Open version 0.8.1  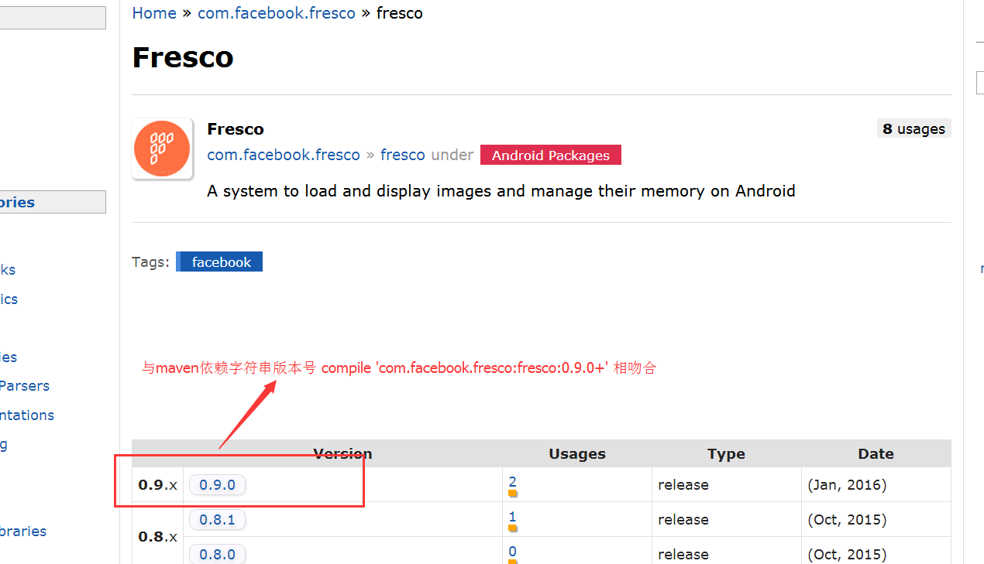[x=217, y=520]
